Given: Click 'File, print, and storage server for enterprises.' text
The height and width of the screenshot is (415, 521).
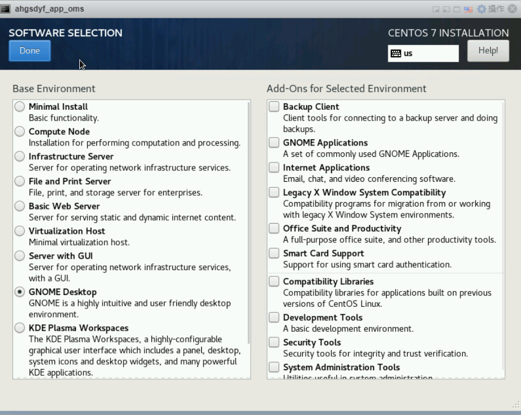Looking at the screenshot, I should (x=116, y=192).
